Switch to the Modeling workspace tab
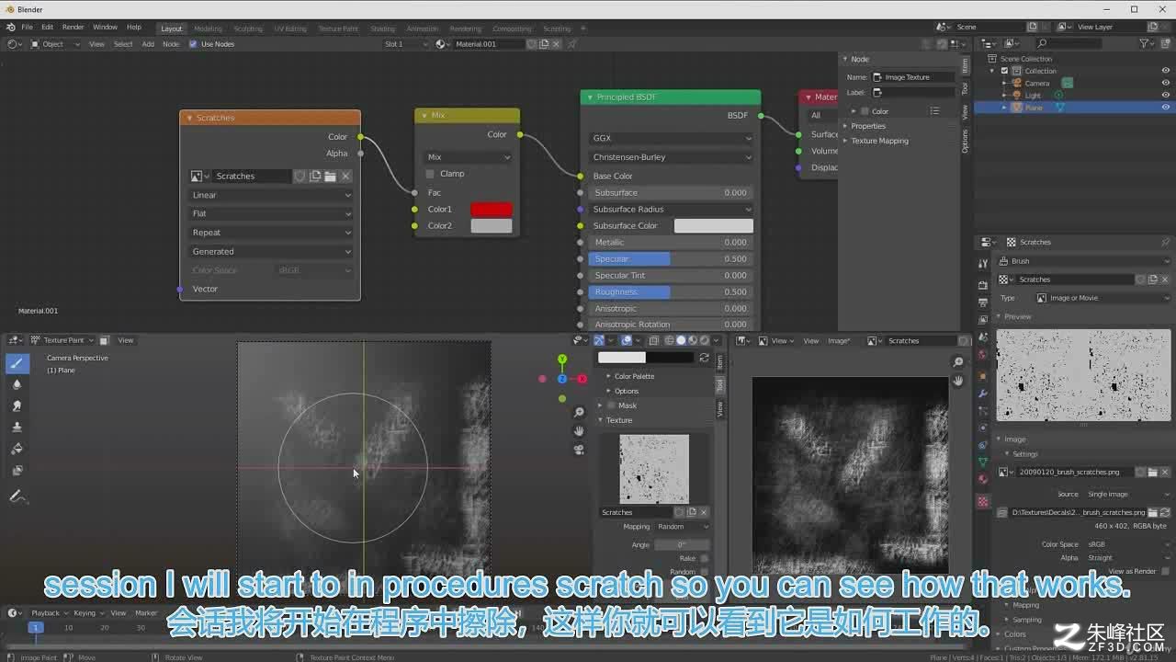 208,29
